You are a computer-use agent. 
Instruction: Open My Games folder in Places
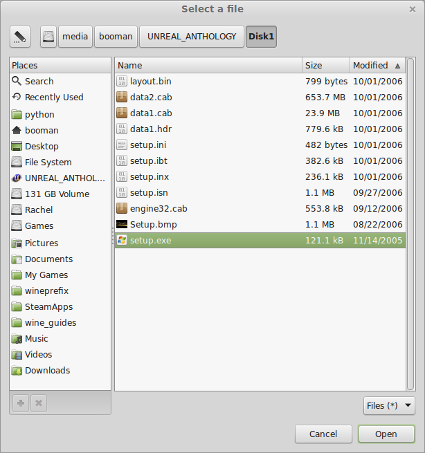coord(60,275)
